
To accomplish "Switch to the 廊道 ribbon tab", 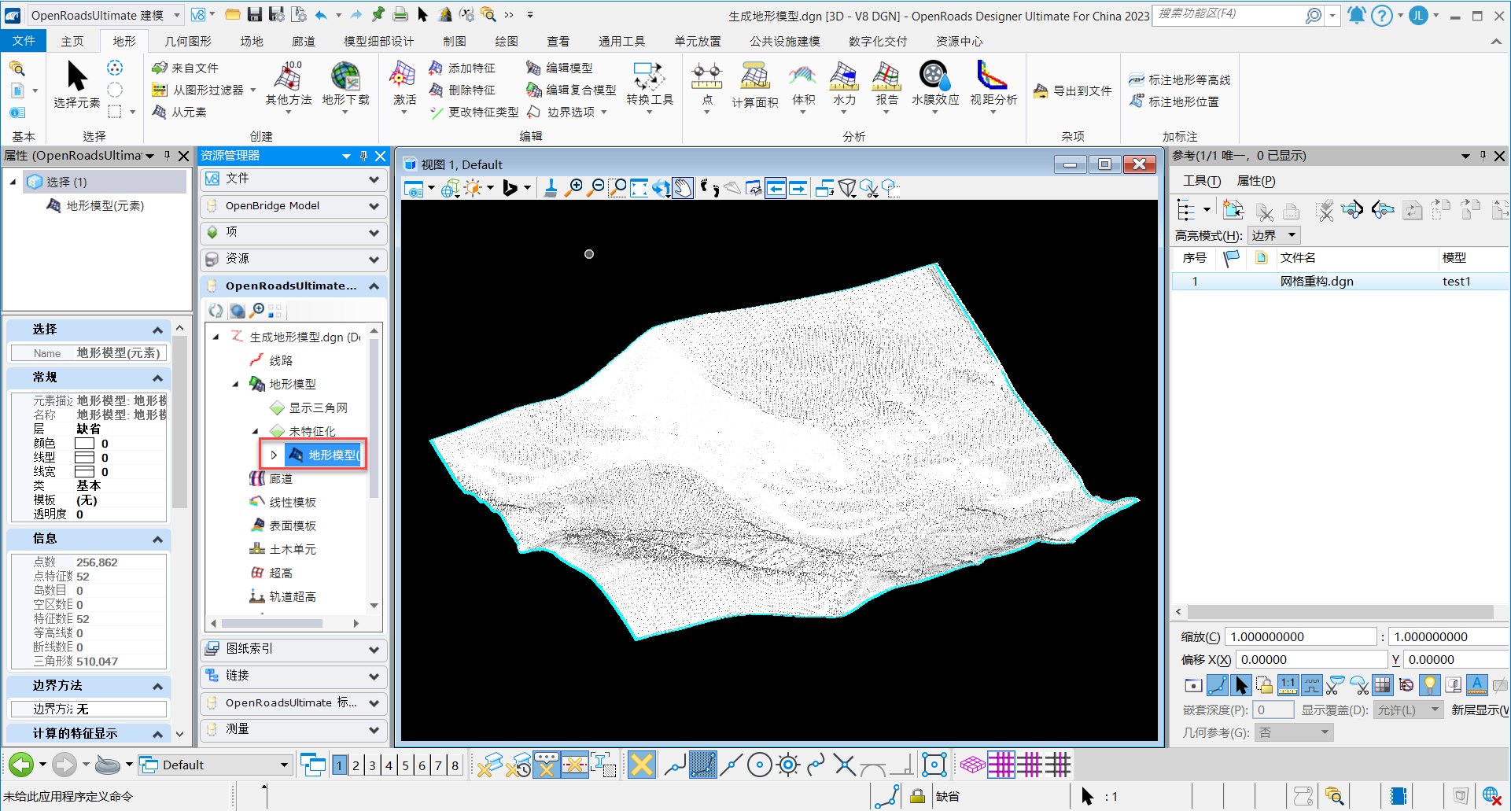I will (303, 41).
